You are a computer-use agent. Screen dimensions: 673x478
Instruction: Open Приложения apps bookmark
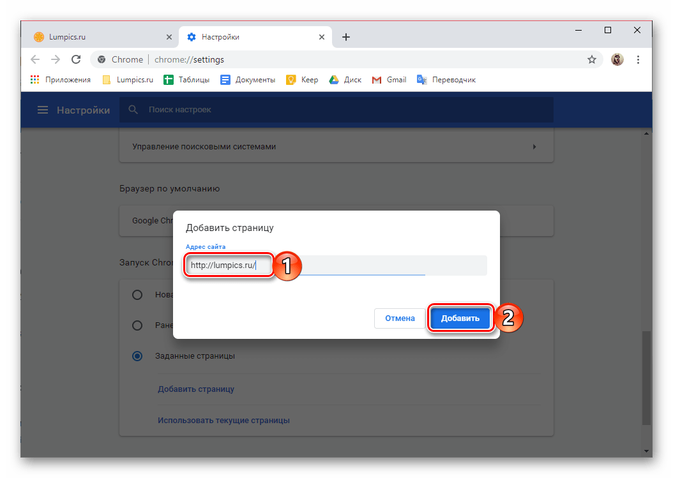coord(61,80)
